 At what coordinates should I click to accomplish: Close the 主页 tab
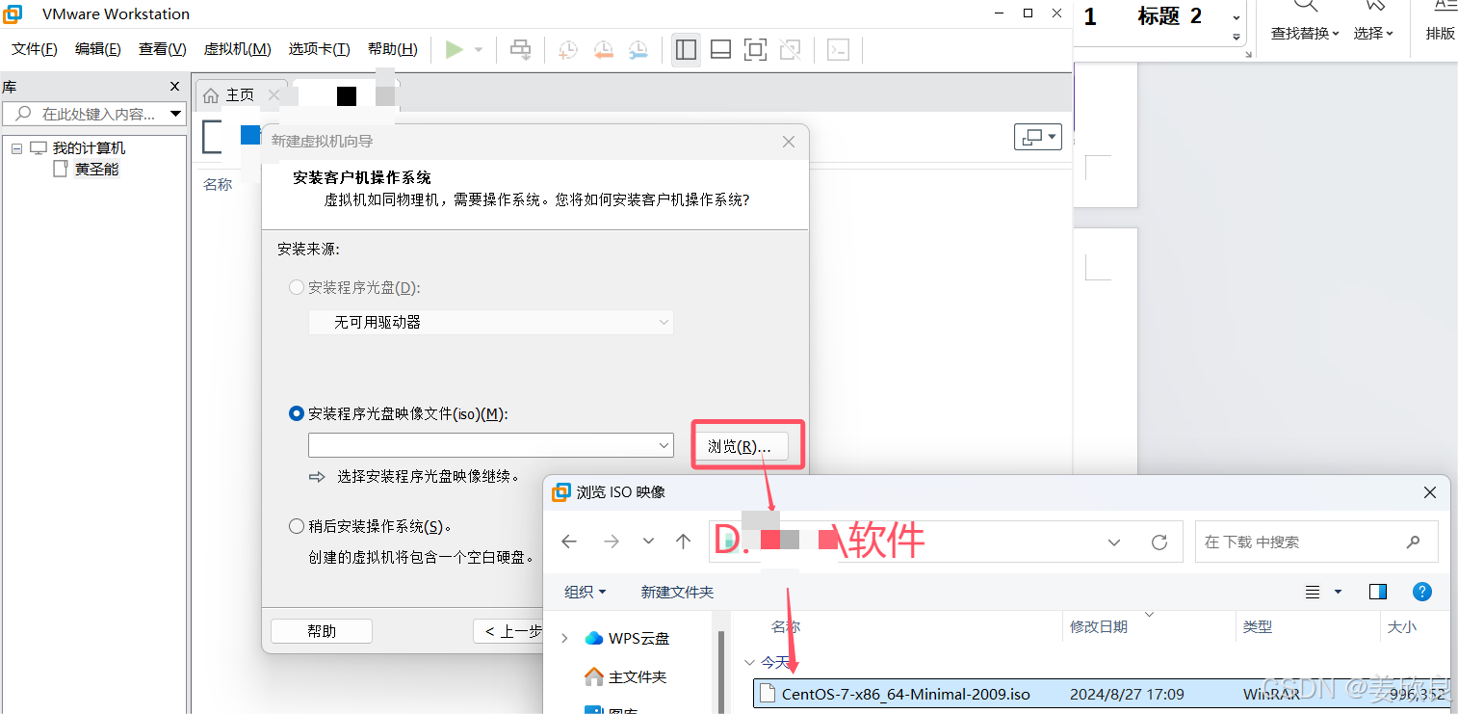(273, 95)
